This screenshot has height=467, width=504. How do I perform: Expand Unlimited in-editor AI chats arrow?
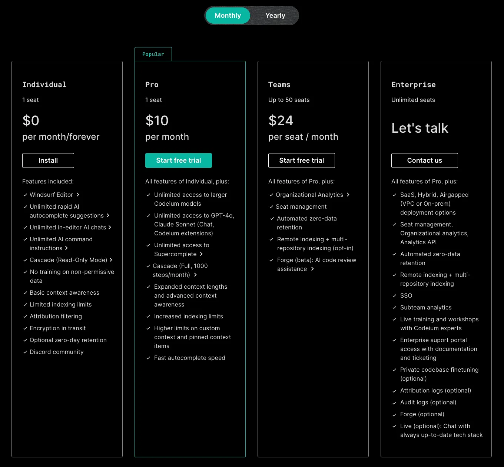110,227
